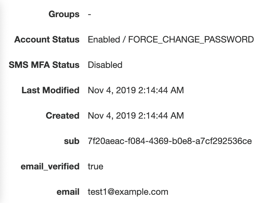
Task: Click the email attribute label
Action: tap(68, 192)
